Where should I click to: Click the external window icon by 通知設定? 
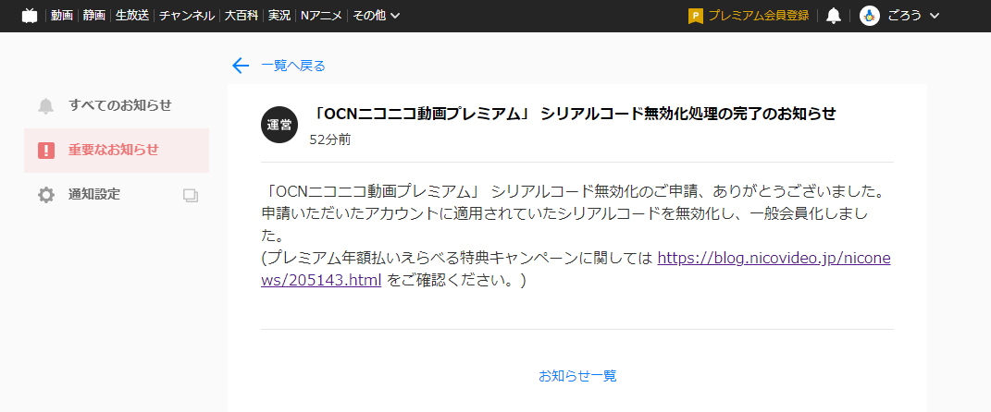coord(191,195)
